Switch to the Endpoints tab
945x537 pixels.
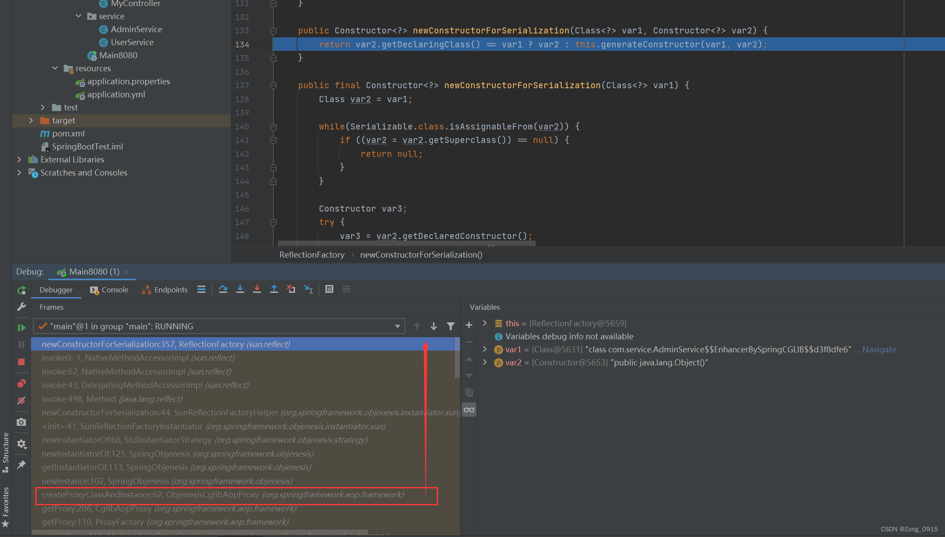(x=164, y=289)
